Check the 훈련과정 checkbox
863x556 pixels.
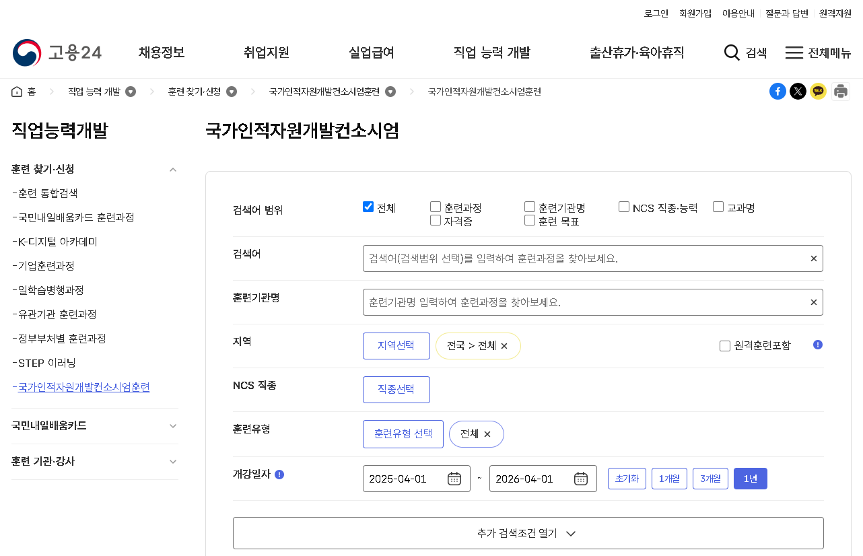(x=435, y=207)
